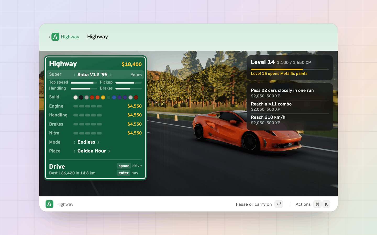Start the Drive
Viewport: 377px width, 235px height.
(57, 167)
